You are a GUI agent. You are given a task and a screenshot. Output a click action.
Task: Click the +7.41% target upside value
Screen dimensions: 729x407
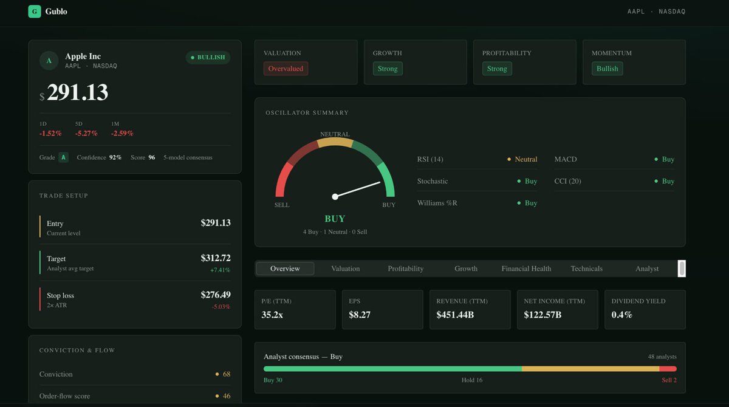(x=221, y=270)
